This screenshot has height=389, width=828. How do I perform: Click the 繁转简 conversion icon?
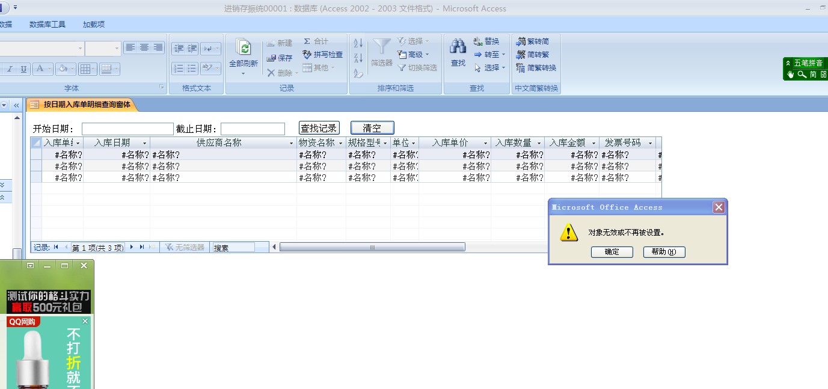pos(521,41)
